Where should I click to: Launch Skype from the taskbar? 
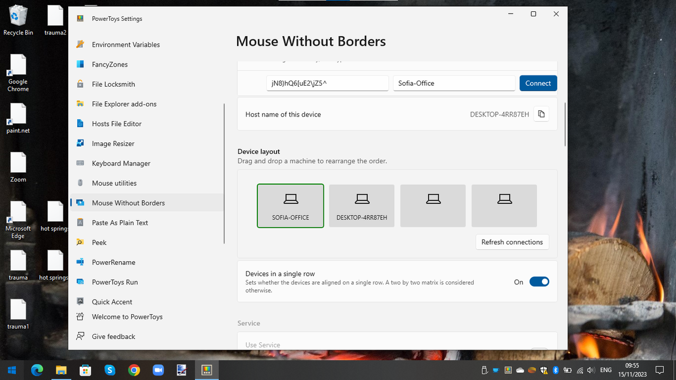point(110,370)
